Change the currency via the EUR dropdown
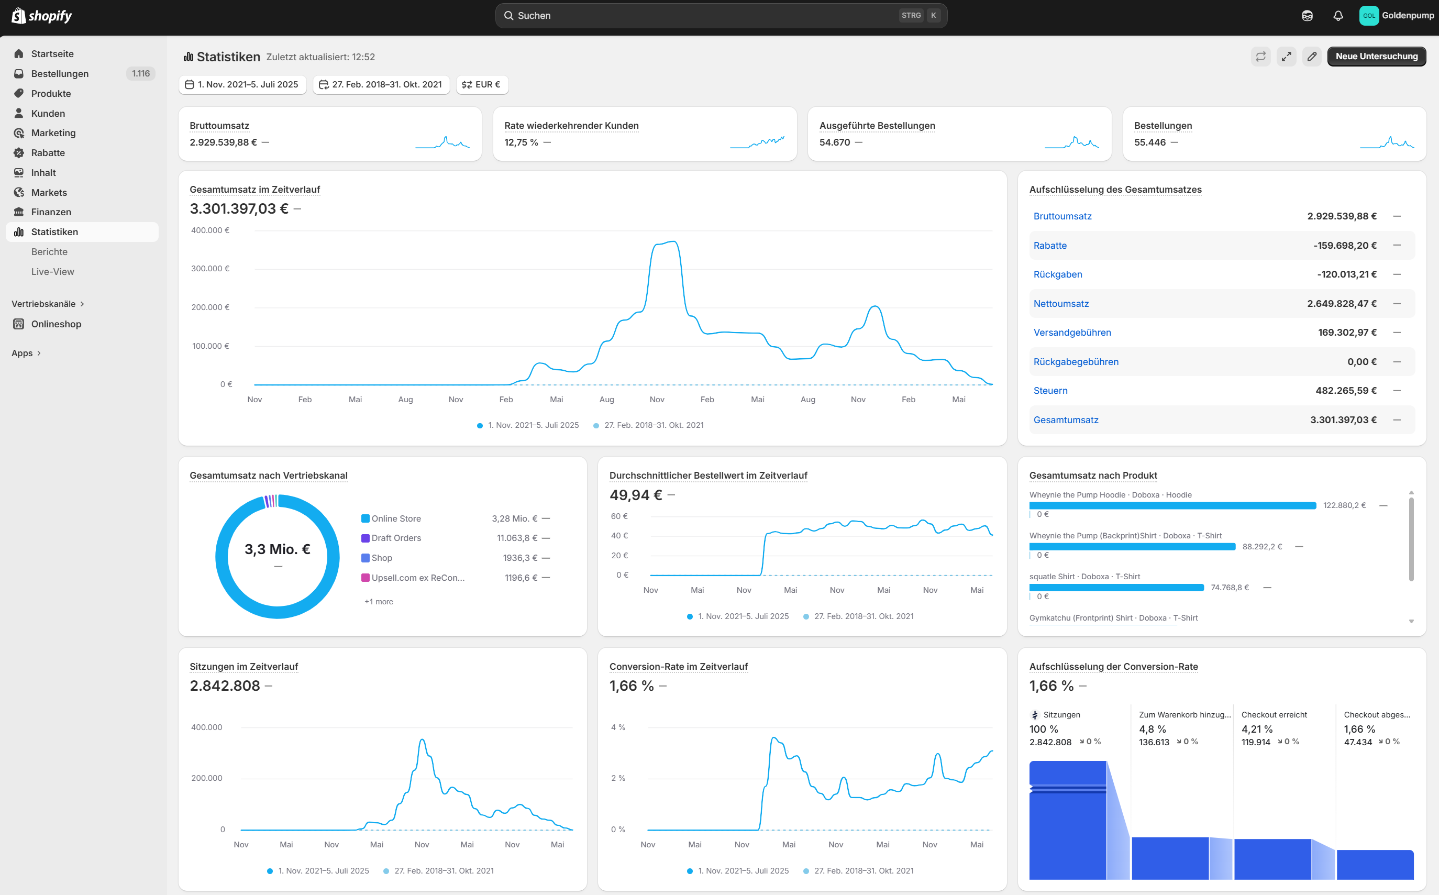The height and width of the screenshot is (895, 1439). 482,84
